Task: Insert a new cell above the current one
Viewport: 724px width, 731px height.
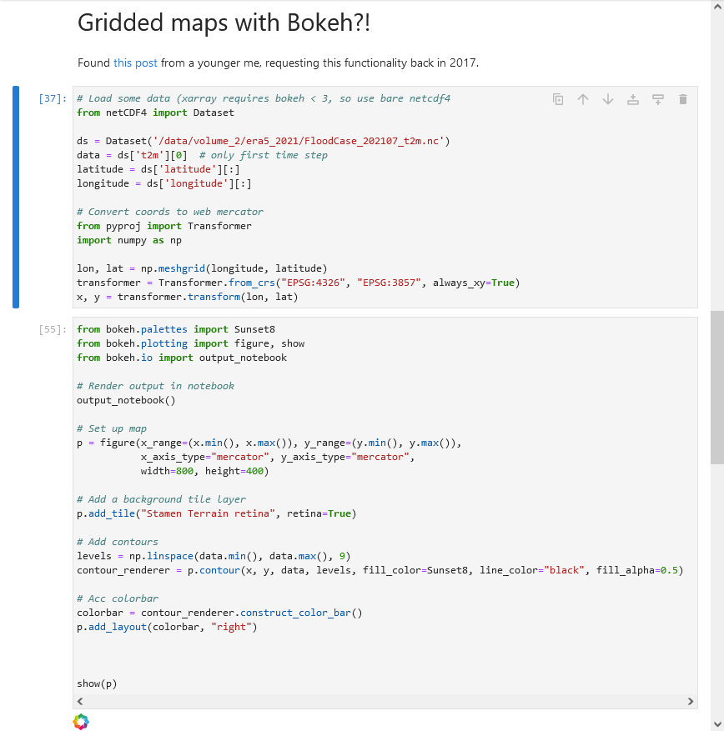Action: point(632,98)
